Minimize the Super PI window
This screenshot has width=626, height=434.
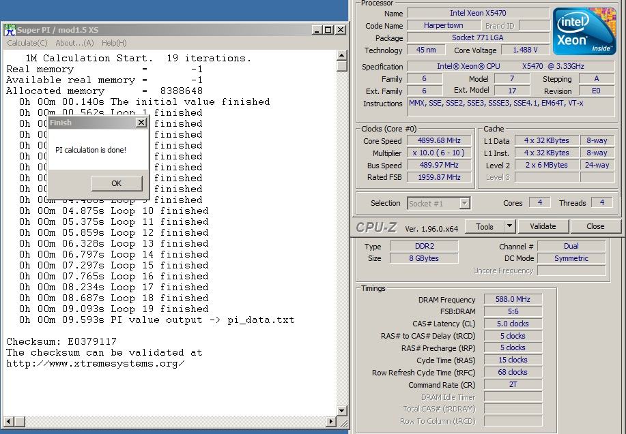pyautogui.click(x=317, y=30)
